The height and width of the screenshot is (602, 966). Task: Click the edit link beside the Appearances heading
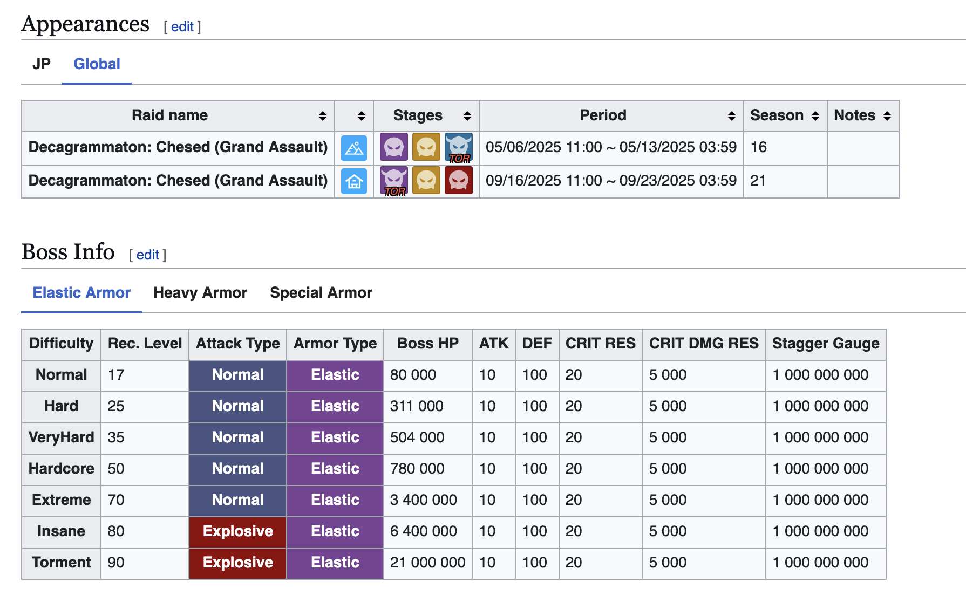(x=182, y=27)
